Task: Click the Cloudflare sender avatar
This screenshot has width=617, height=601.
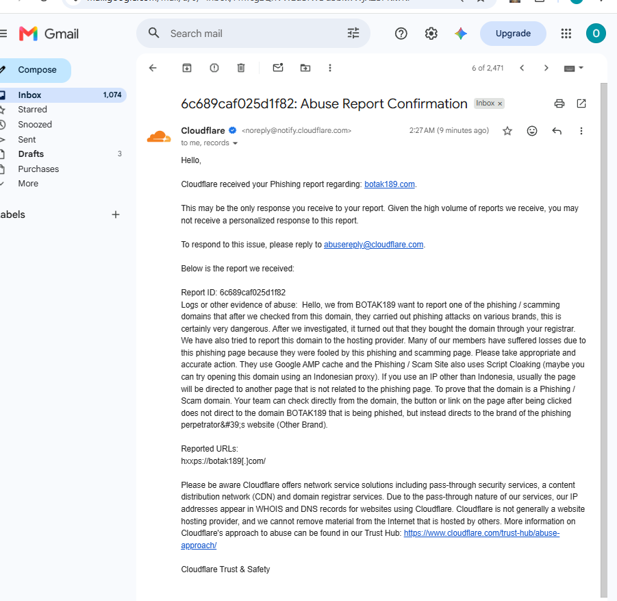Action: pyautogui.click(x=159, y=136)
